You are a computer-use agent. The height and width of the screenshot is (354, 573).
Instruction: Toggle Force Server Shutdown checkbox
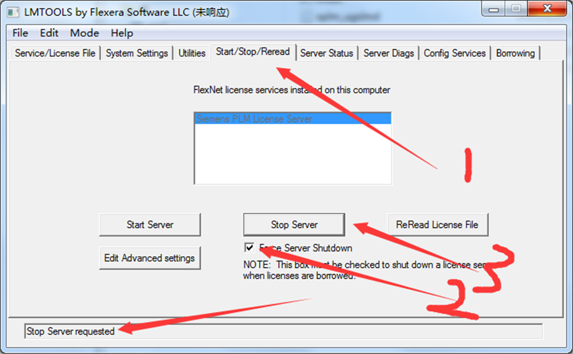249,248
